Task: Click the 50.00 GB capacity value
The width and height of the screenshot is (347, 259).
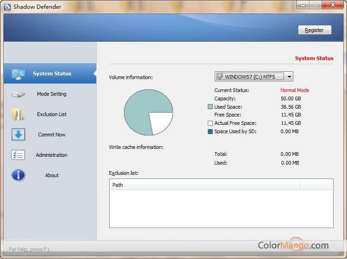Action: [291, 99]
